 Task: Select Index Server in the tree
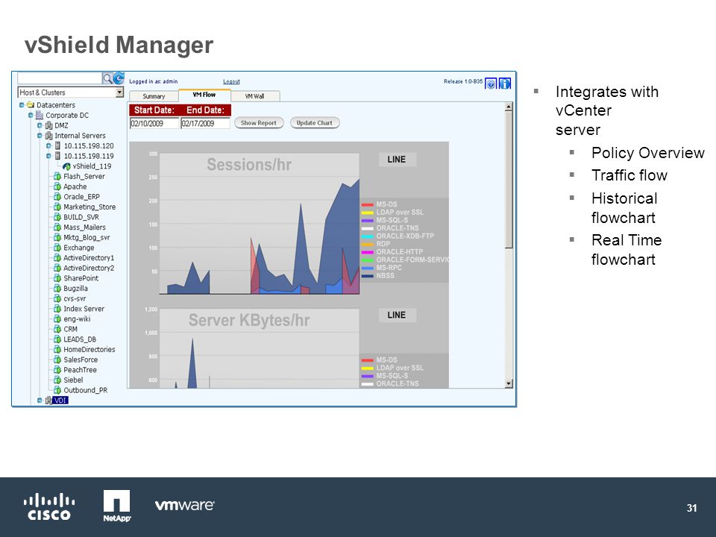84,309
